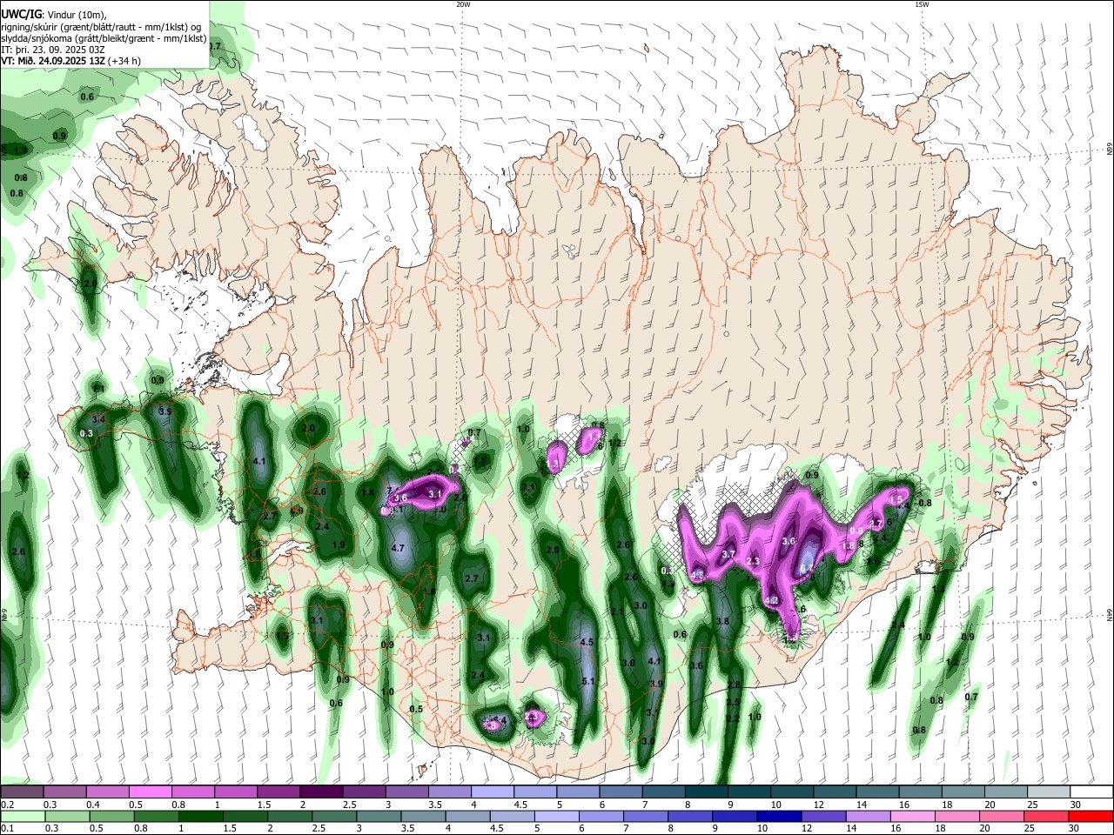The width and height of the screenshot is (1114, 835).
Task: Select slate blue swatch labeled 6 in top legend
Action: coord(622,792)
